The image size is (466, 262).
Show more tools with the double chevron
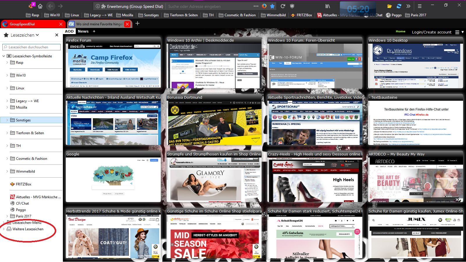point(408,6)
